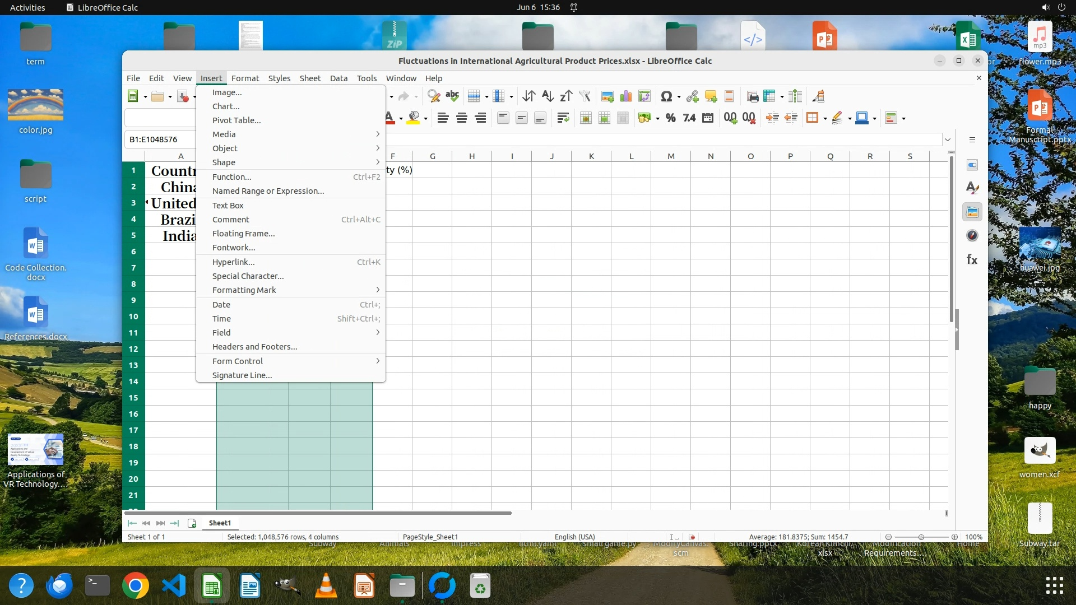Expand the Shape submenu arrow

pos(378,162)
